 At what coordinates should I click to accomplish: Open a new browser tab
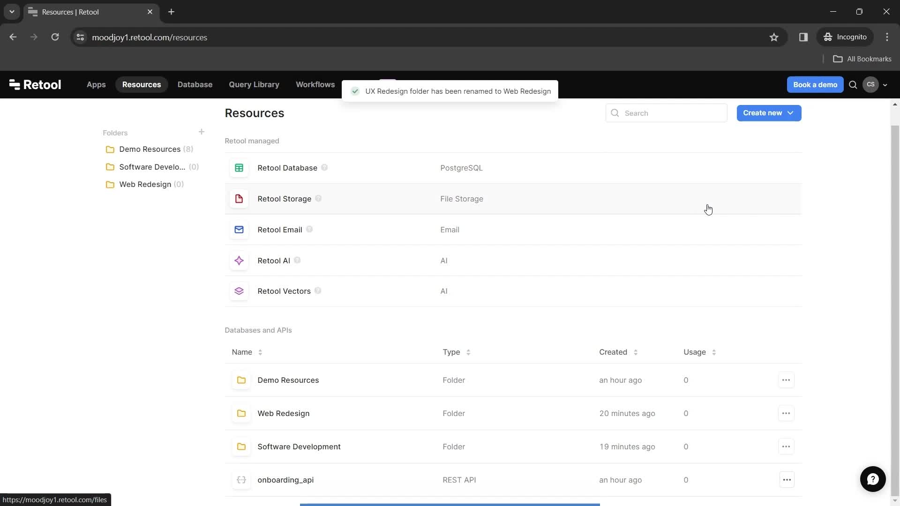(172, 12)
